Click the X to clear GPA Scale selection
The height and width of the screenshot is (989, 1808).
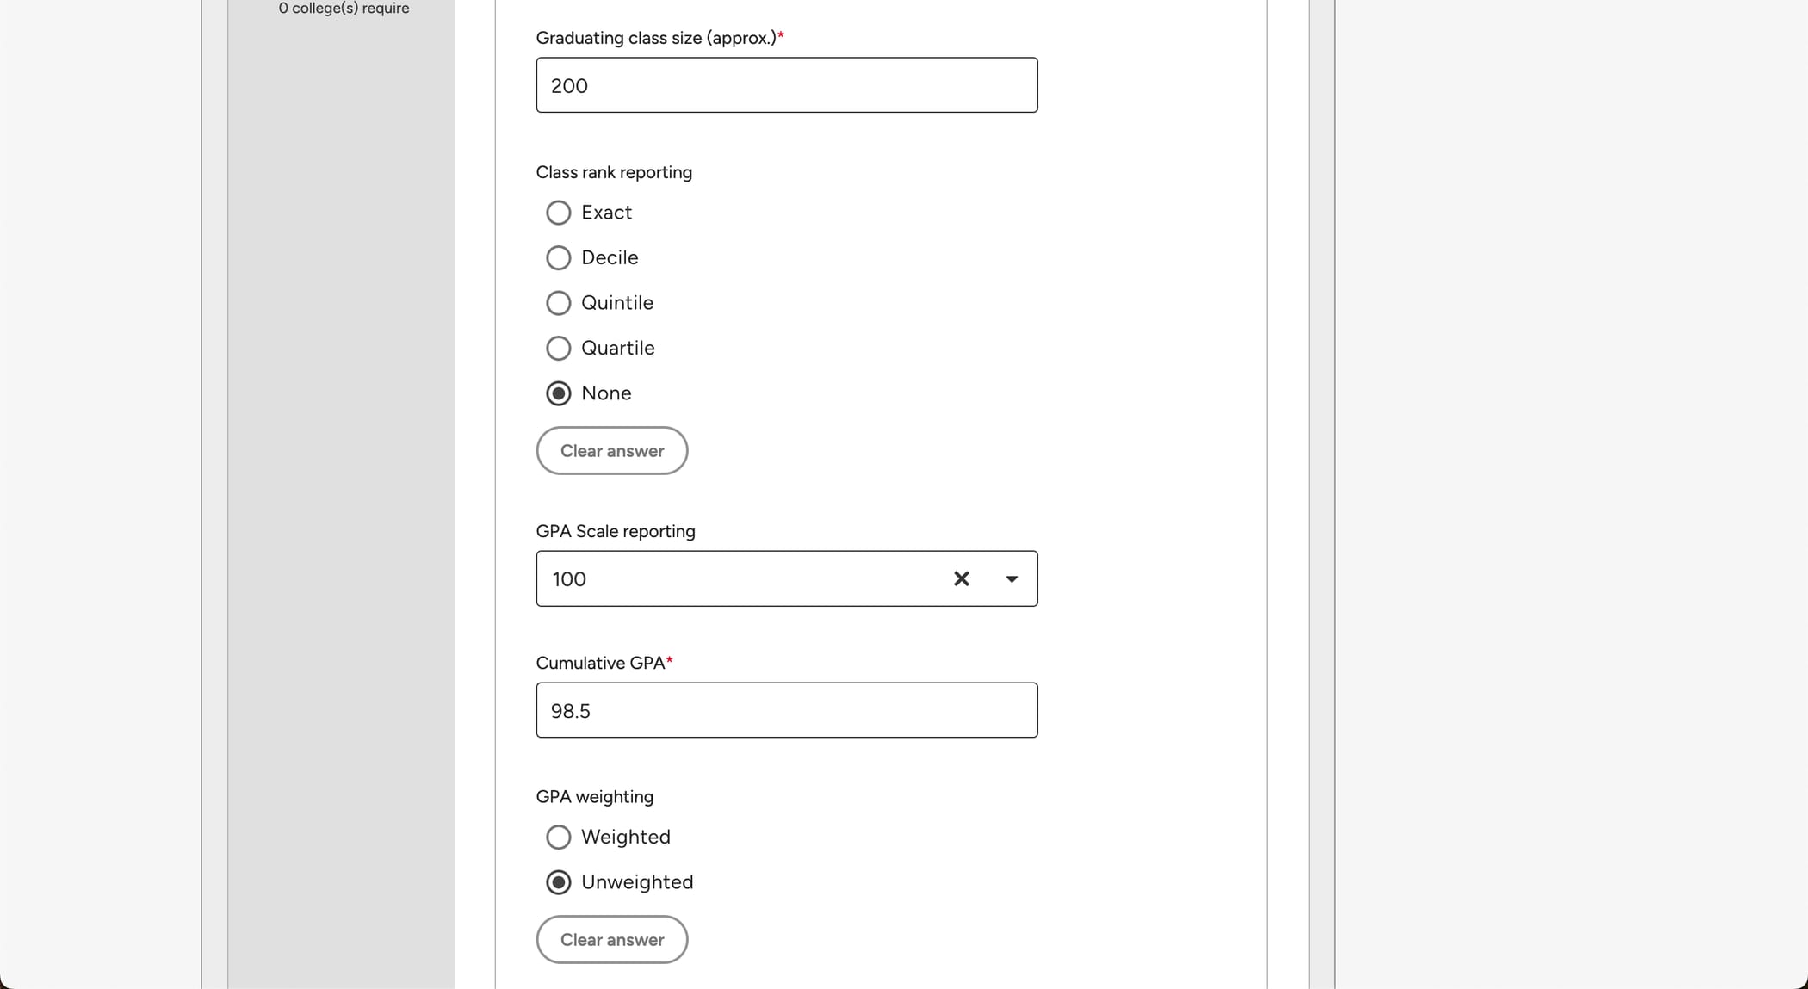pyautogui.click(x=961, y=578)
